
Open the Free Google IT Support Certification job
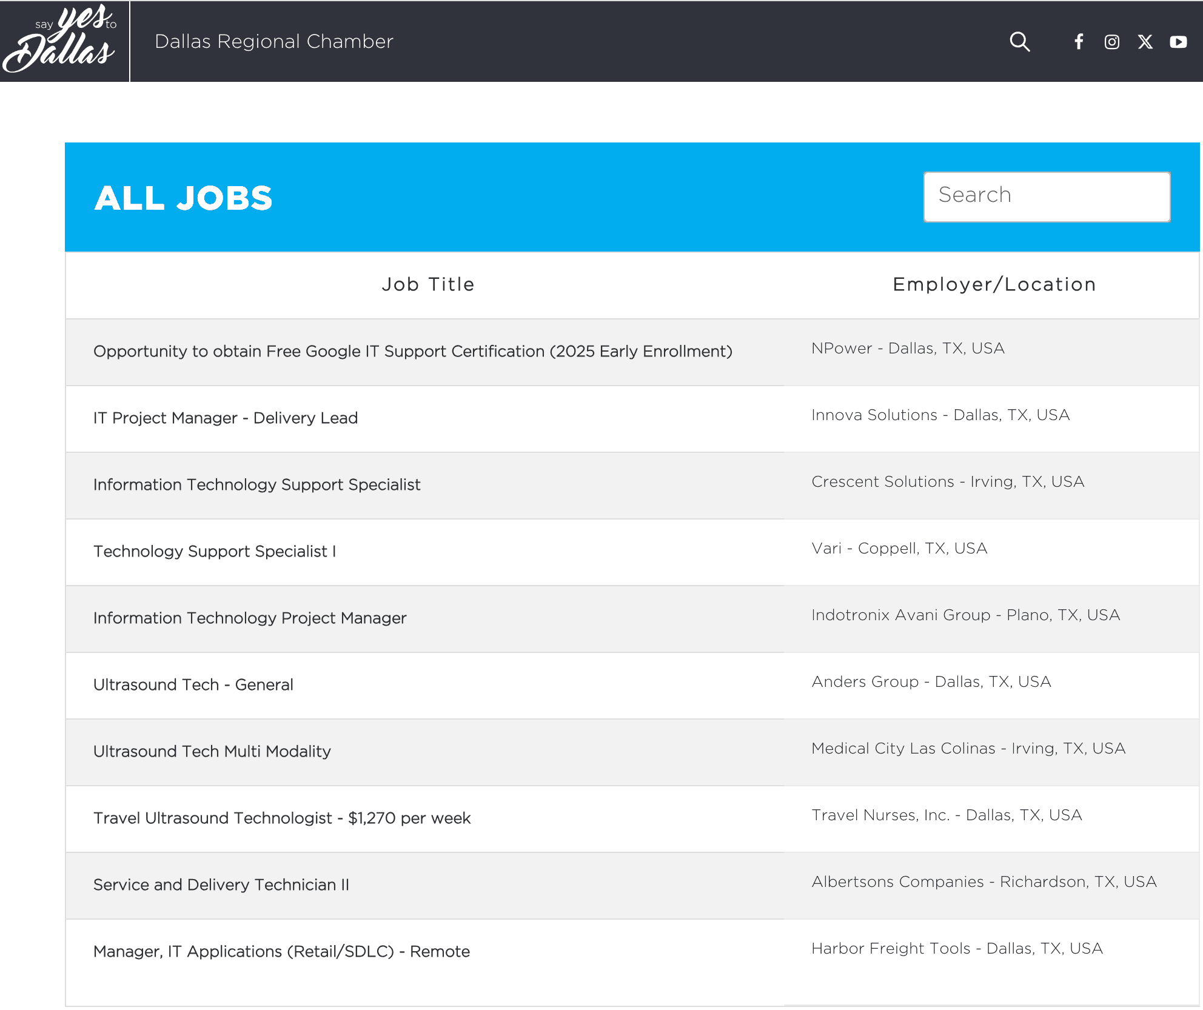413,352
